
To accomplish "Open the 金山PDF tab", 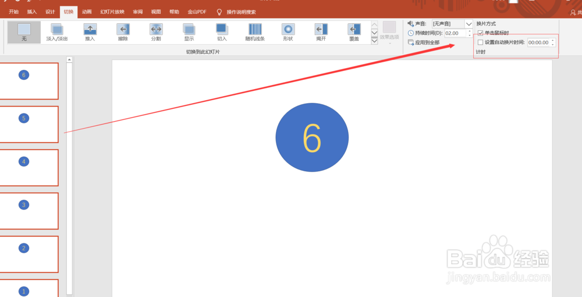I will tap(197, 12).
